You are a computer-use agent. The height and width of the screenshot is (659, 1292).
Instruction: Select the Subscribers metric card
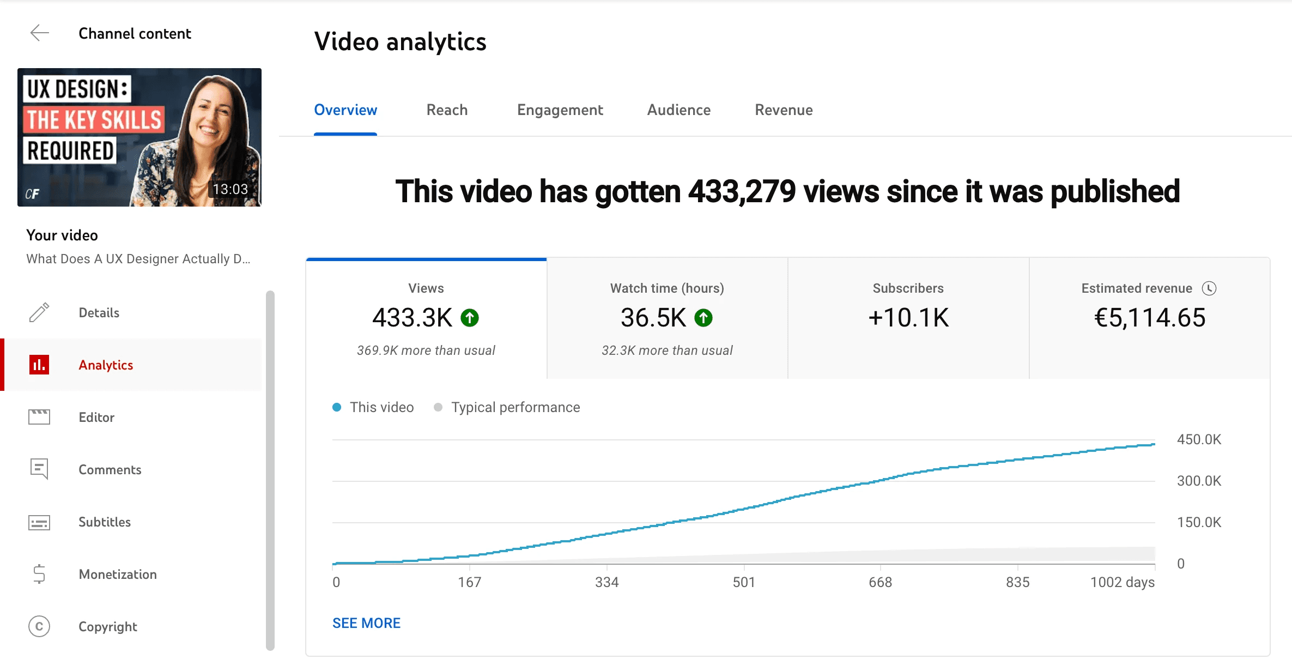tap(908, 319)
